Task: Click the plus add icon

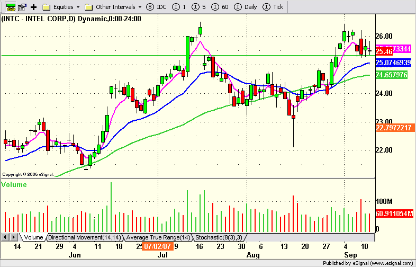Action: 33,7
